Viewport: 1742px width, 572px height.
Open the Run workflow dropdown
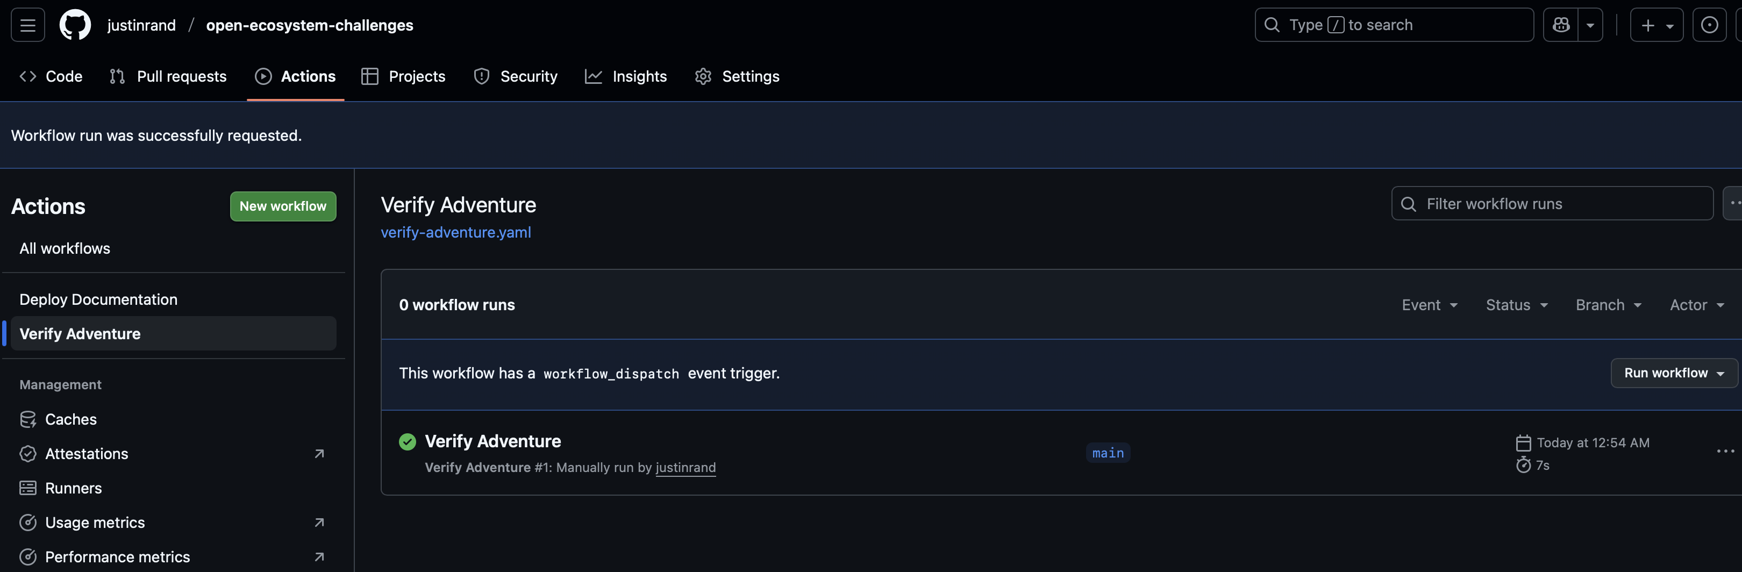1674,373
